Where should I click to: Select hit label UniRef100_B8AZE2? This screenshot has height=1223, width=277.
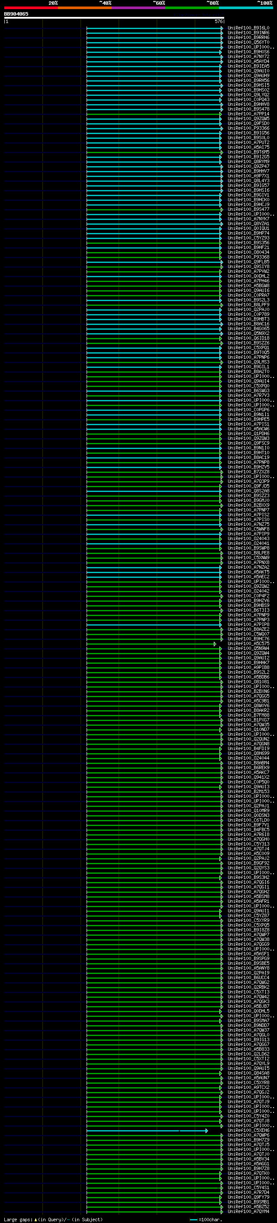pyautogui.click(x=248, y=629)
